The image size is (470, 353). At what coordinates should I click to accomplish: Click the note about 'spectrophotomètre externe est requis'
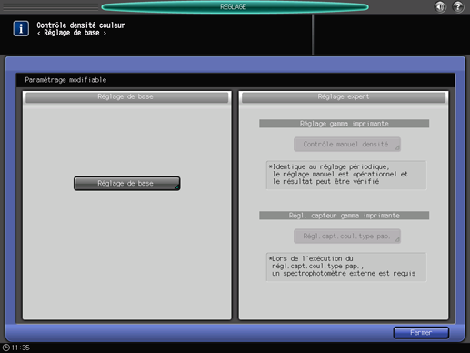point(346,267)
